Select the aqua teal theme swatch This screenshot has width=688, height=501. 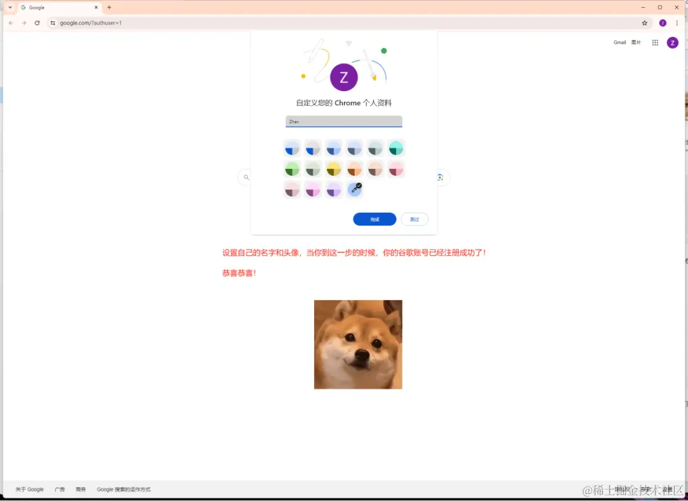coord(396,149)
